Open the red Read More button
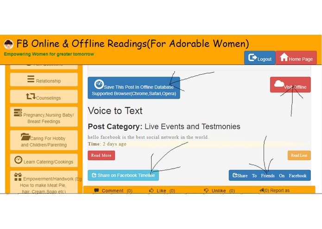The width and height of the screenshot is (322, 229). [101, 155]
